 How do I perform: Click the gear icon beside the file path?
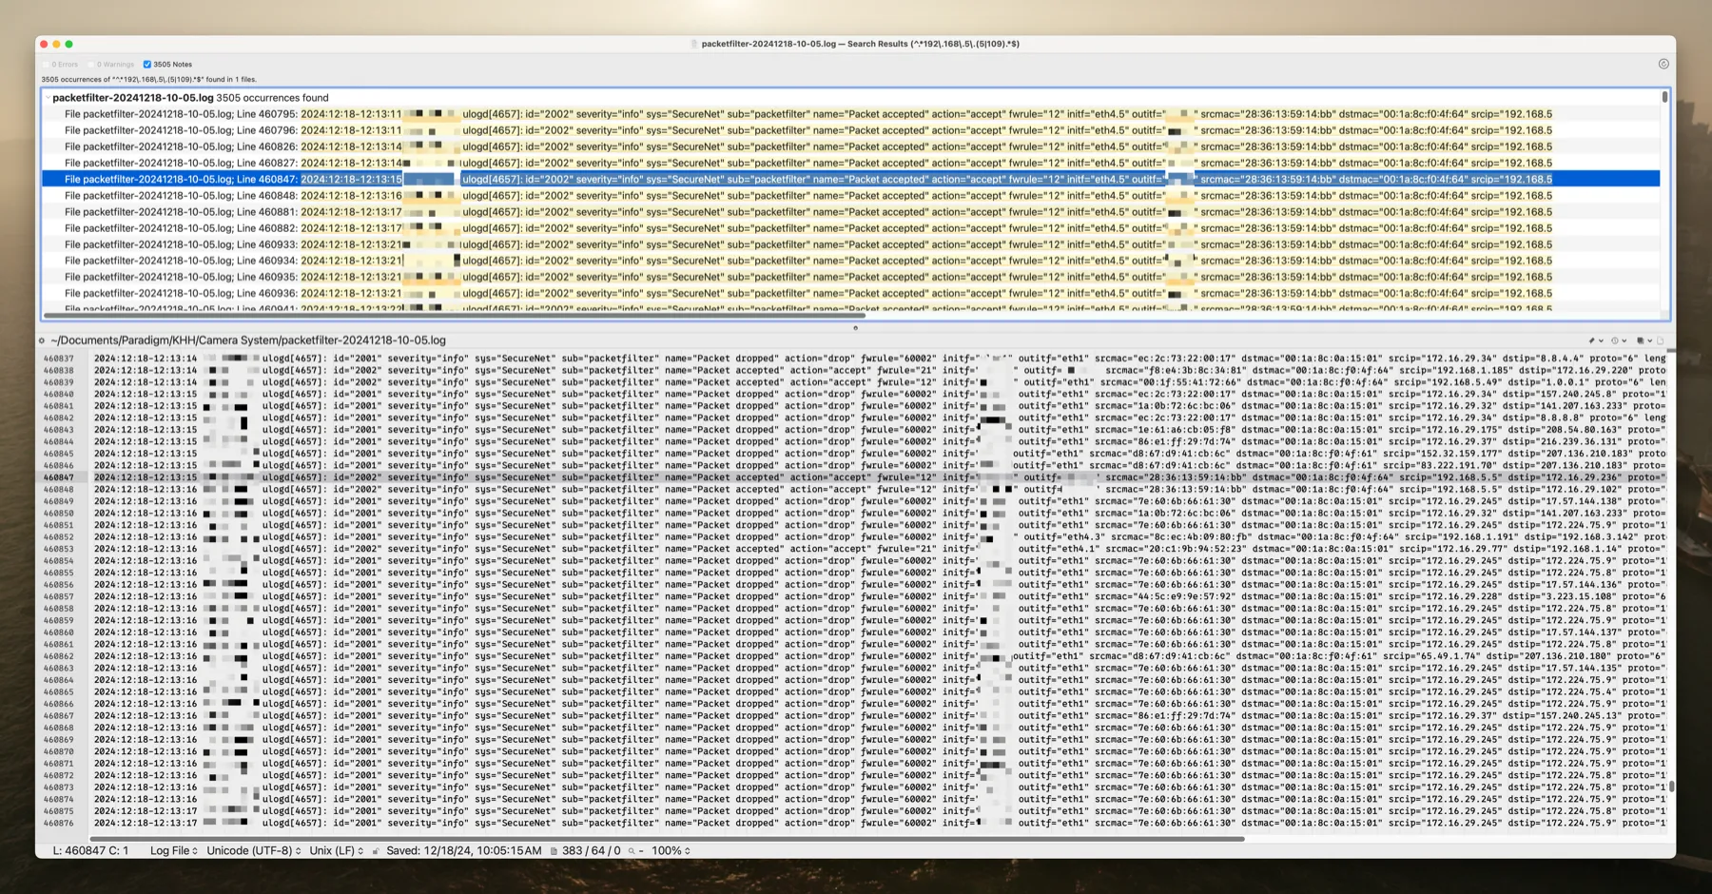tap(40, 340)
